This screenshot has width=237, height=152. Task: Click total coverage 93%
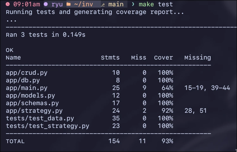coord(167,141)
